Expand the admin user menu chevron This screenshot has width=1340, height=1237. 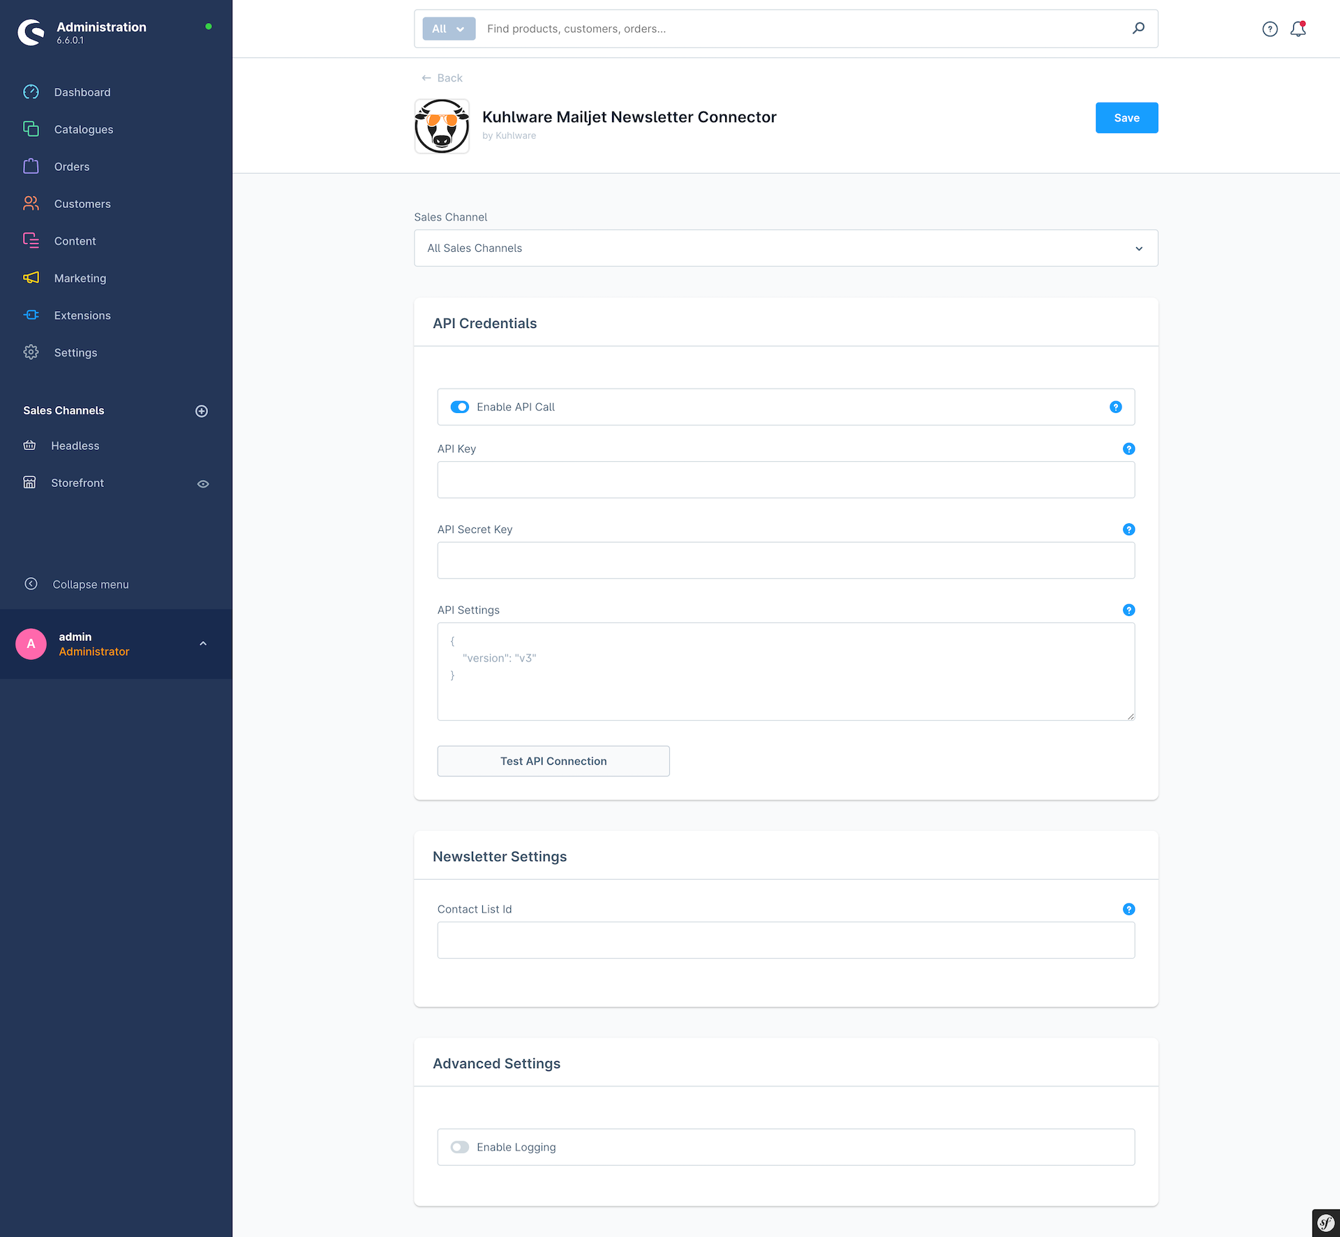(203, 644)
